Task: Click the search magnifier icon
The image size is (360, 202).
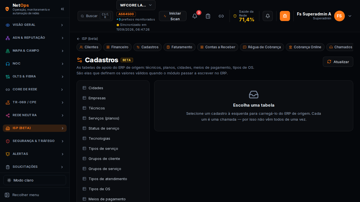Action: point(82,16)
